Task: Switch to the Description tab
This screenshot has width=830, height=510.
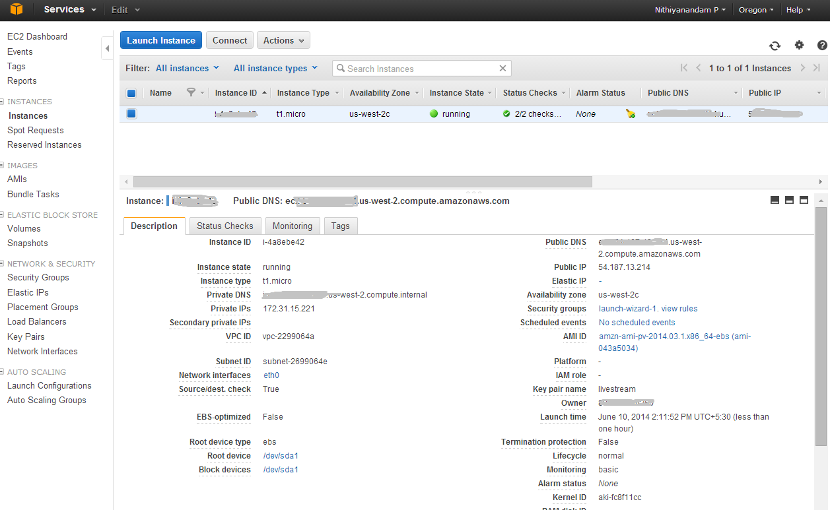Action: tap(154, 226)
